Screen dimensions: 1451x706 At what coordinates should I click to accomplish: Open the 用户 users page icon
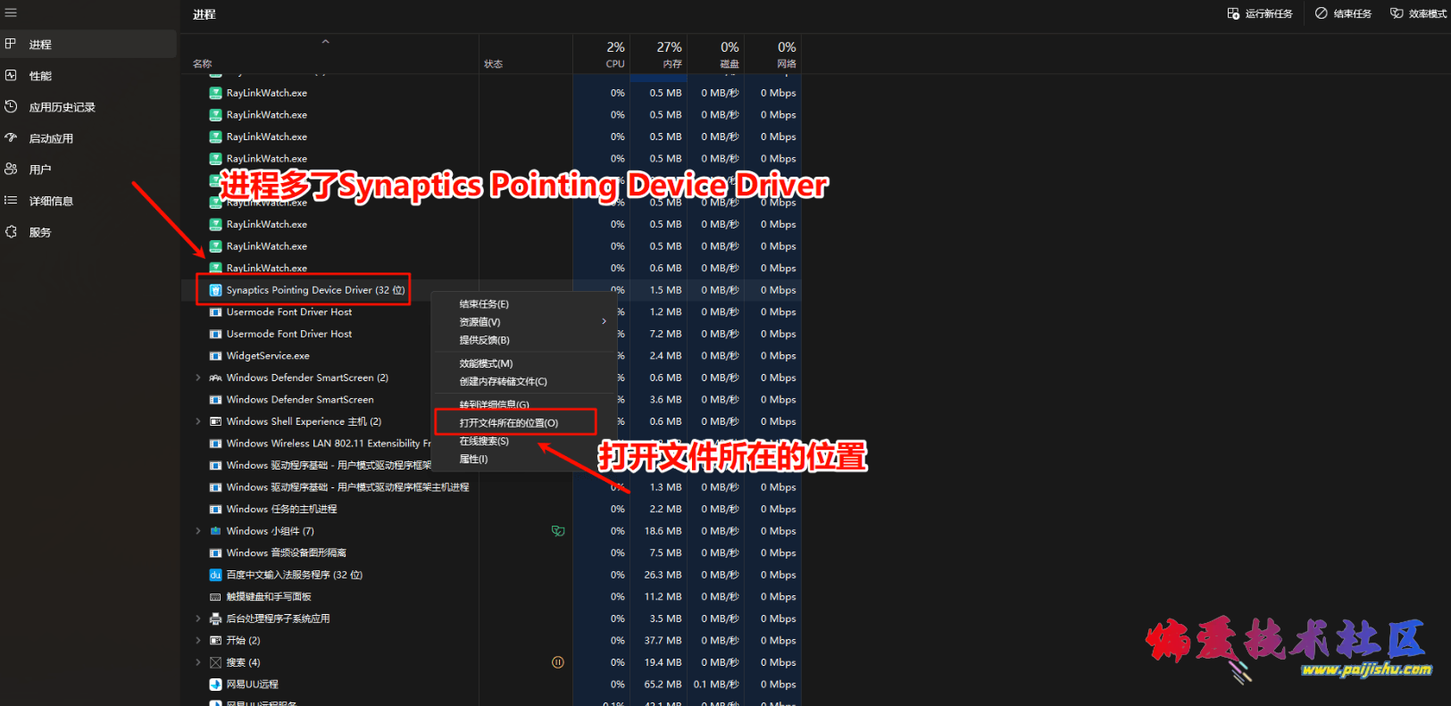point(11,169)
